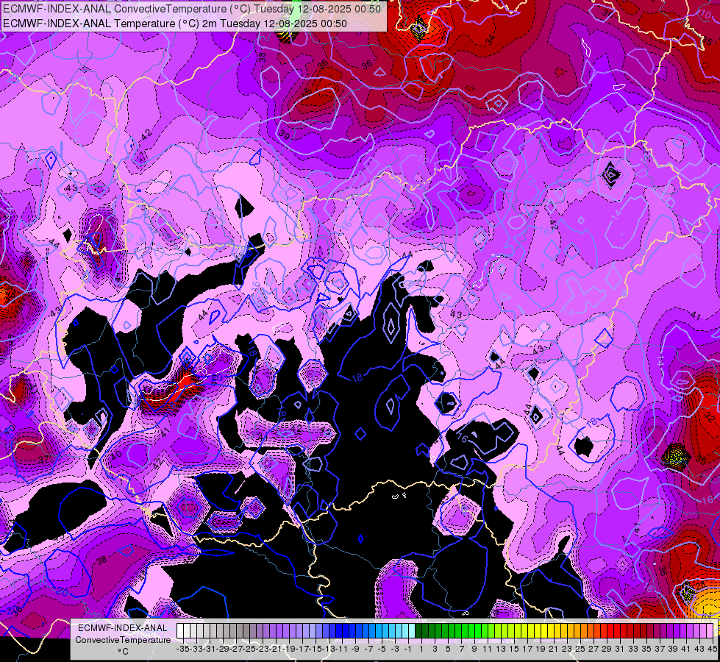Select the gray swatch above legend value -27
Image resolution: width=720 pixels, height=662 pixels.
(x=233, y=631)
